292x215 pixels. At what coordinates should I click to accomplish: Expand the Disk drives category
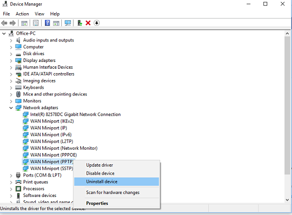coord(11,54)
